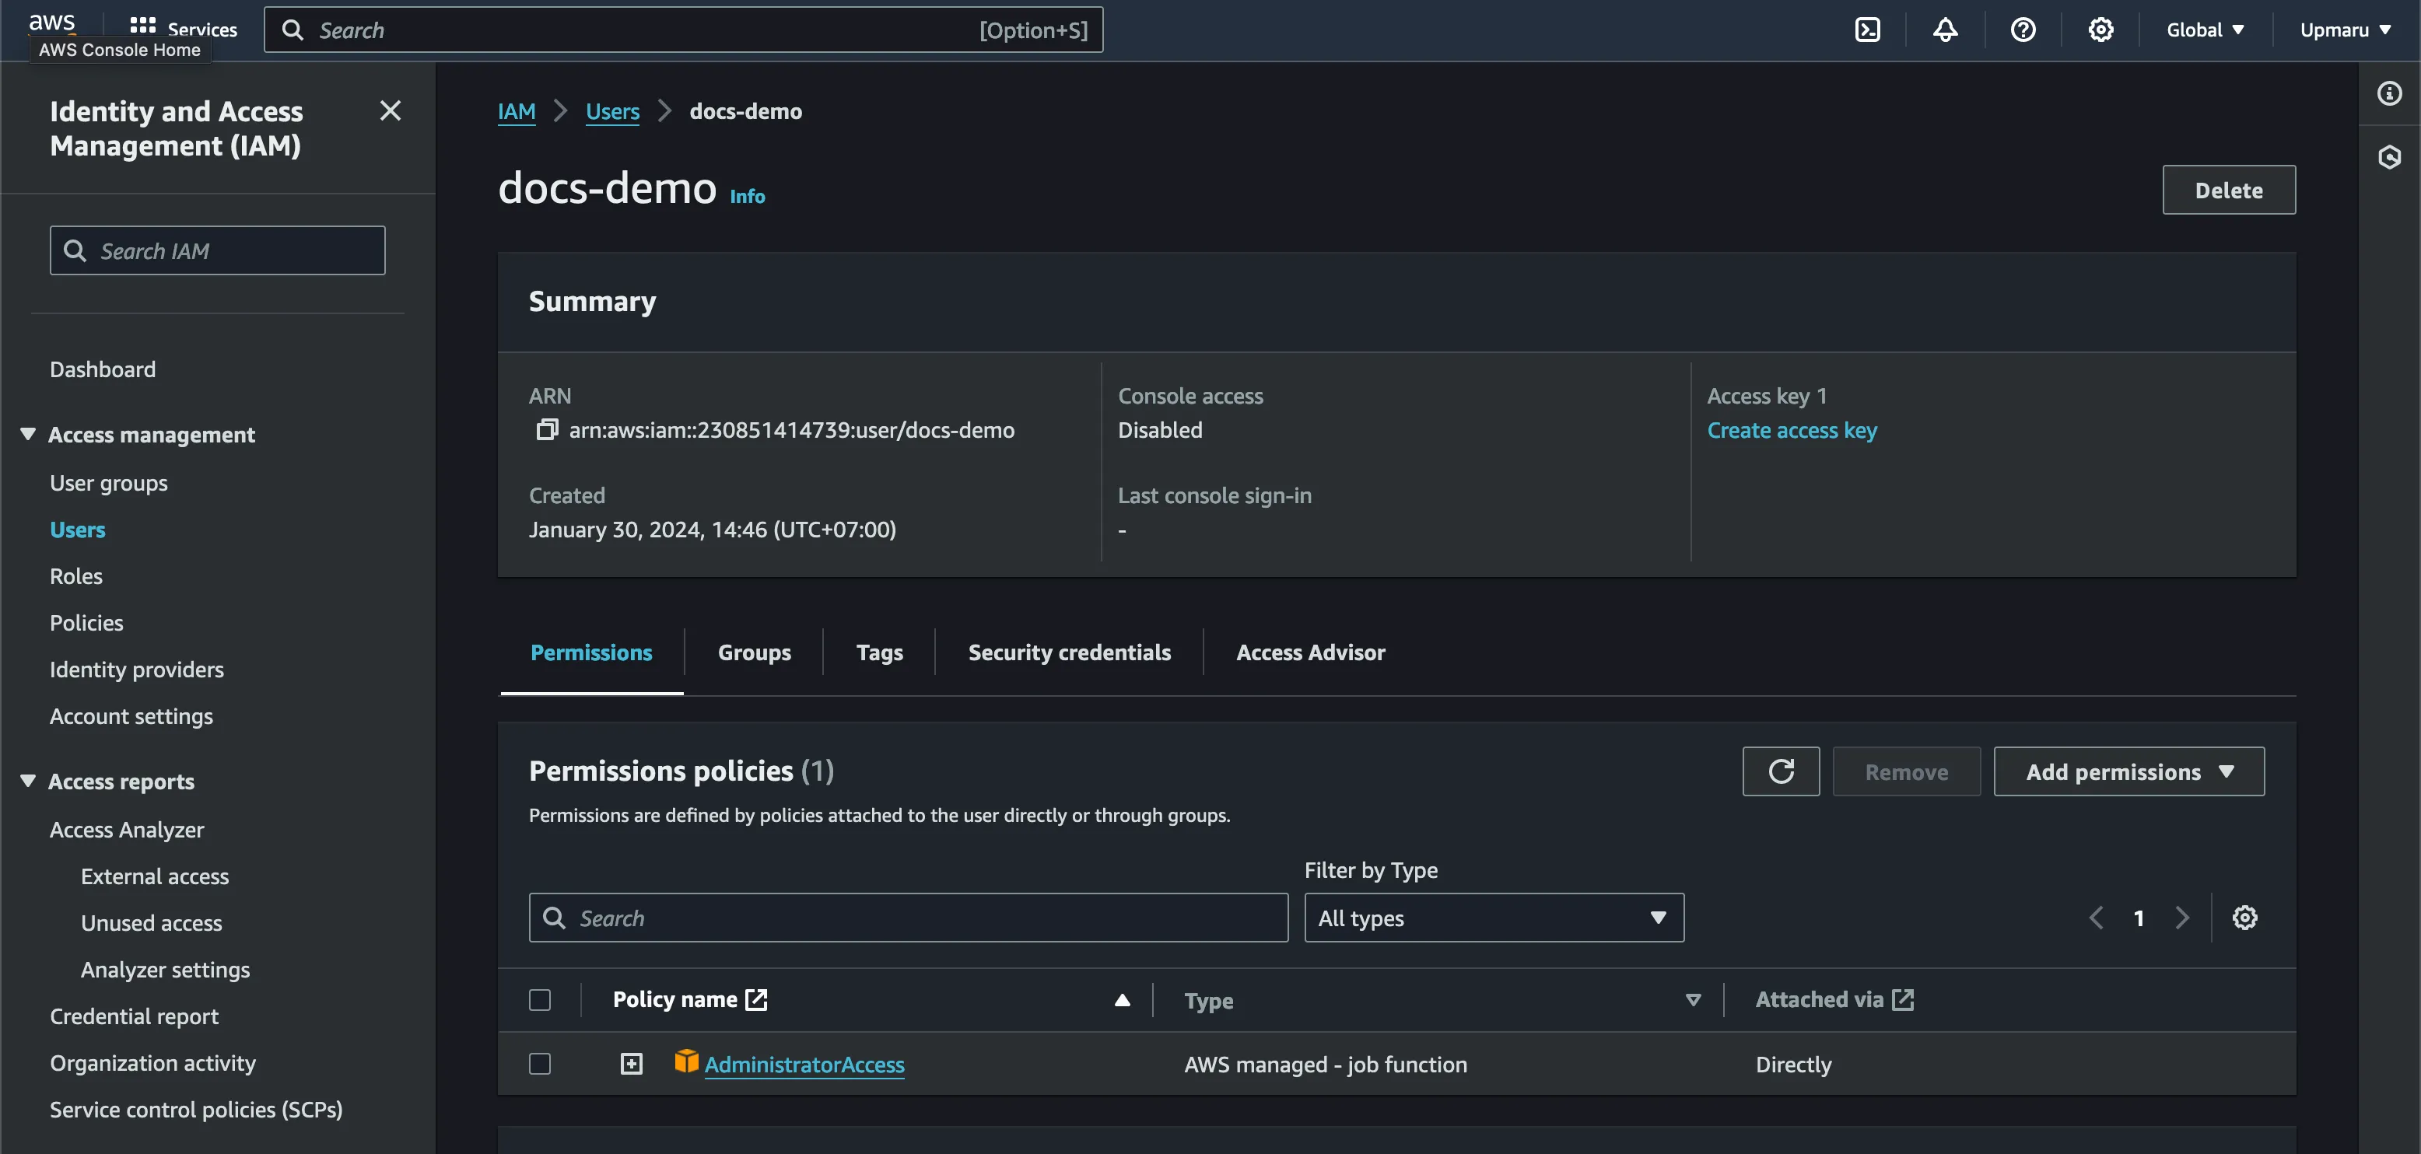Switch to the Access Advisor tab
2421x1154 pixels.
[1310, 652]
